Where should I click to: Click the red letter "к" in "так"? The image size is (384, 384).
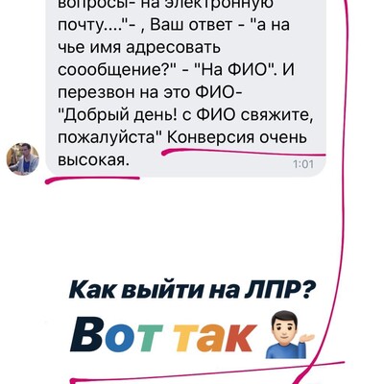[x=241, y=339]
